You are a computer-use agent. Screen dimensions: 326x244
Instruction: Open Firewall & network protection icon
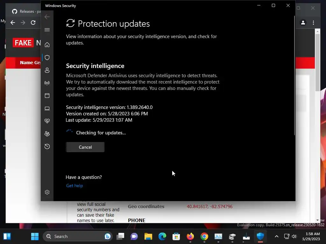tap(47, 83)
